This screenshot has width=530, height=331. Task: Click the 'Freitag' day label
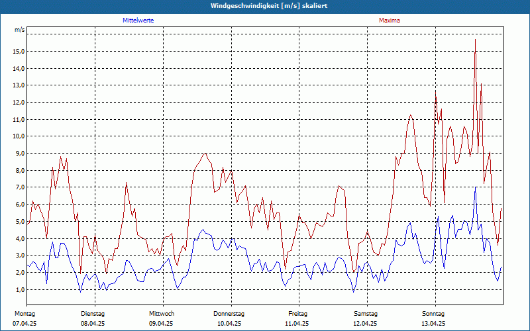[x=297, y=314]
